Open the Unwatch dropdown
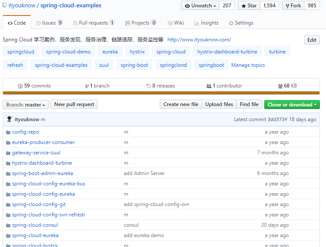The image size is (326, 247). pos(200,6)
